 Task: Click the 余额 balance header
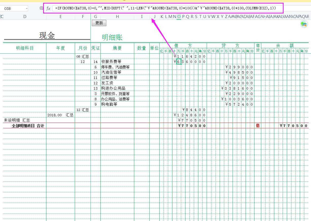click(x=285, y=45)
